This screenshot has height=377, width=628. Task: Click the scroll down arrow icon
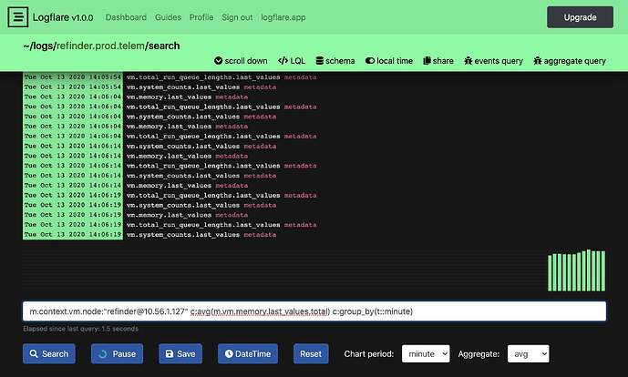(x=218, y=61)
